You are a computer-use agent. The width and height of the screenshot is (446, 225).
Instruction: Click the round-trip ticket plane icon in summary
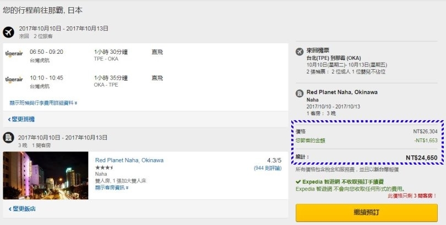pyautogui.click(x=300, y=52)
